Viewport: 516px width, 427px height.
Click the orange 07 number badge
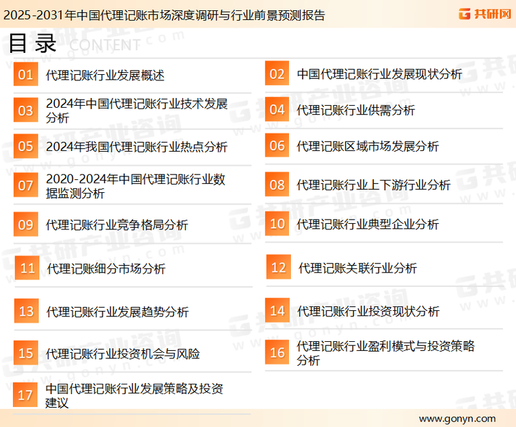click(x=25, y=185)
